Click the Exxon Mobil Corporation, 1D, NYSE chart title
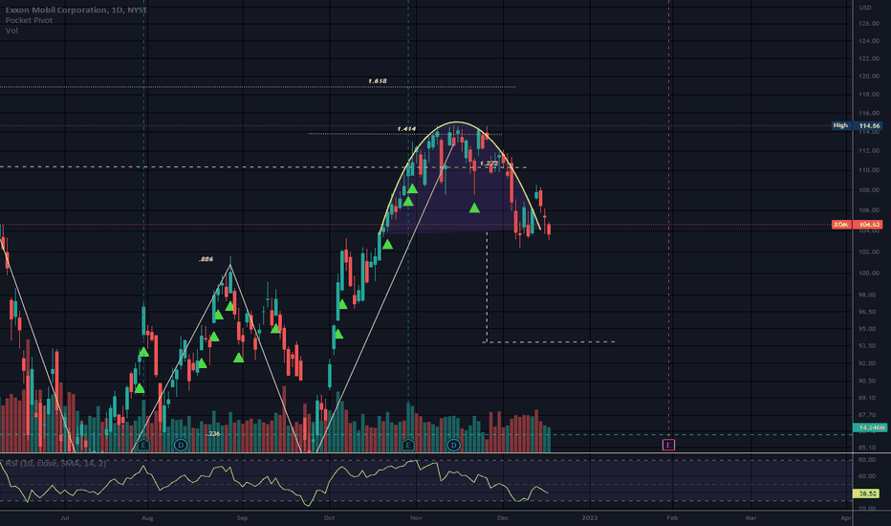891x526 pixels. pyautogui.click(x=76, y=10)
